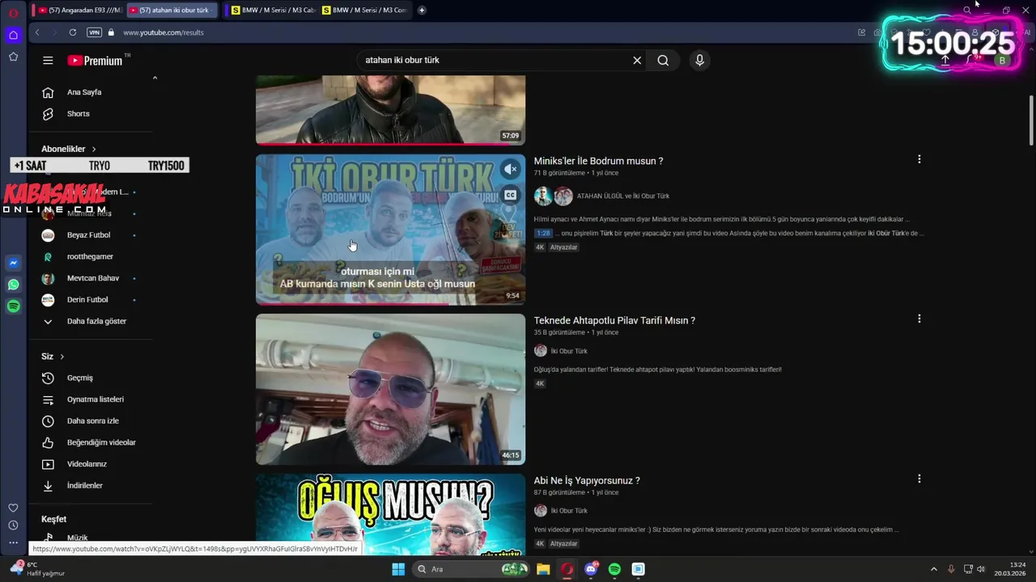
Task: Open Opera sidebar home icon
Action: [13, 35]
